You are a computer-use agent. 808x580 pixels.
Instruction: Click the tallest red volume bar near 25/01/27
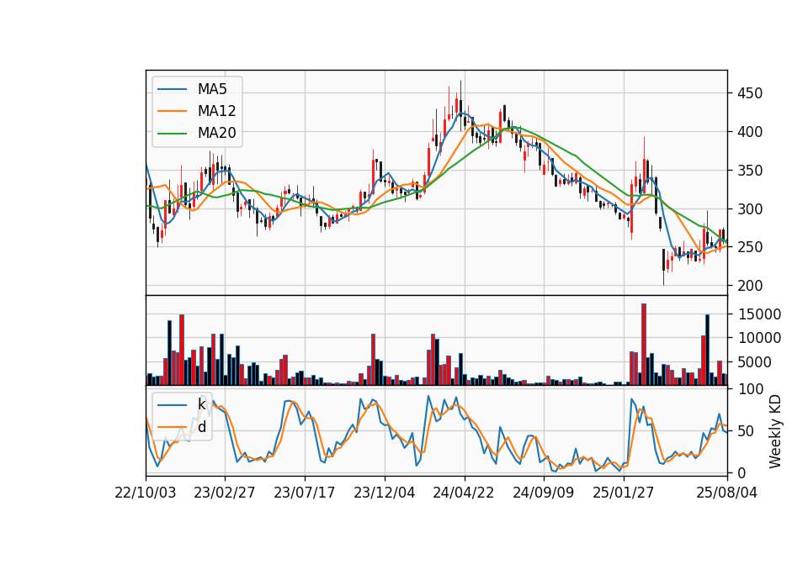[x=644, y=345]
